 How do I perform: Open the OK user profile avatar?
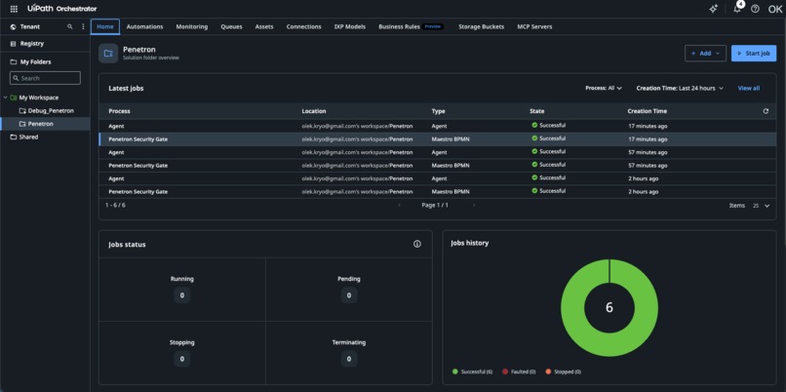pos(775,9)
